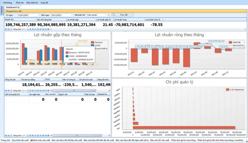The height and width of the screenshot is (143, 248).
Task: Switch to Trang chủ bottom tab
Action: [x=6, y=140]
